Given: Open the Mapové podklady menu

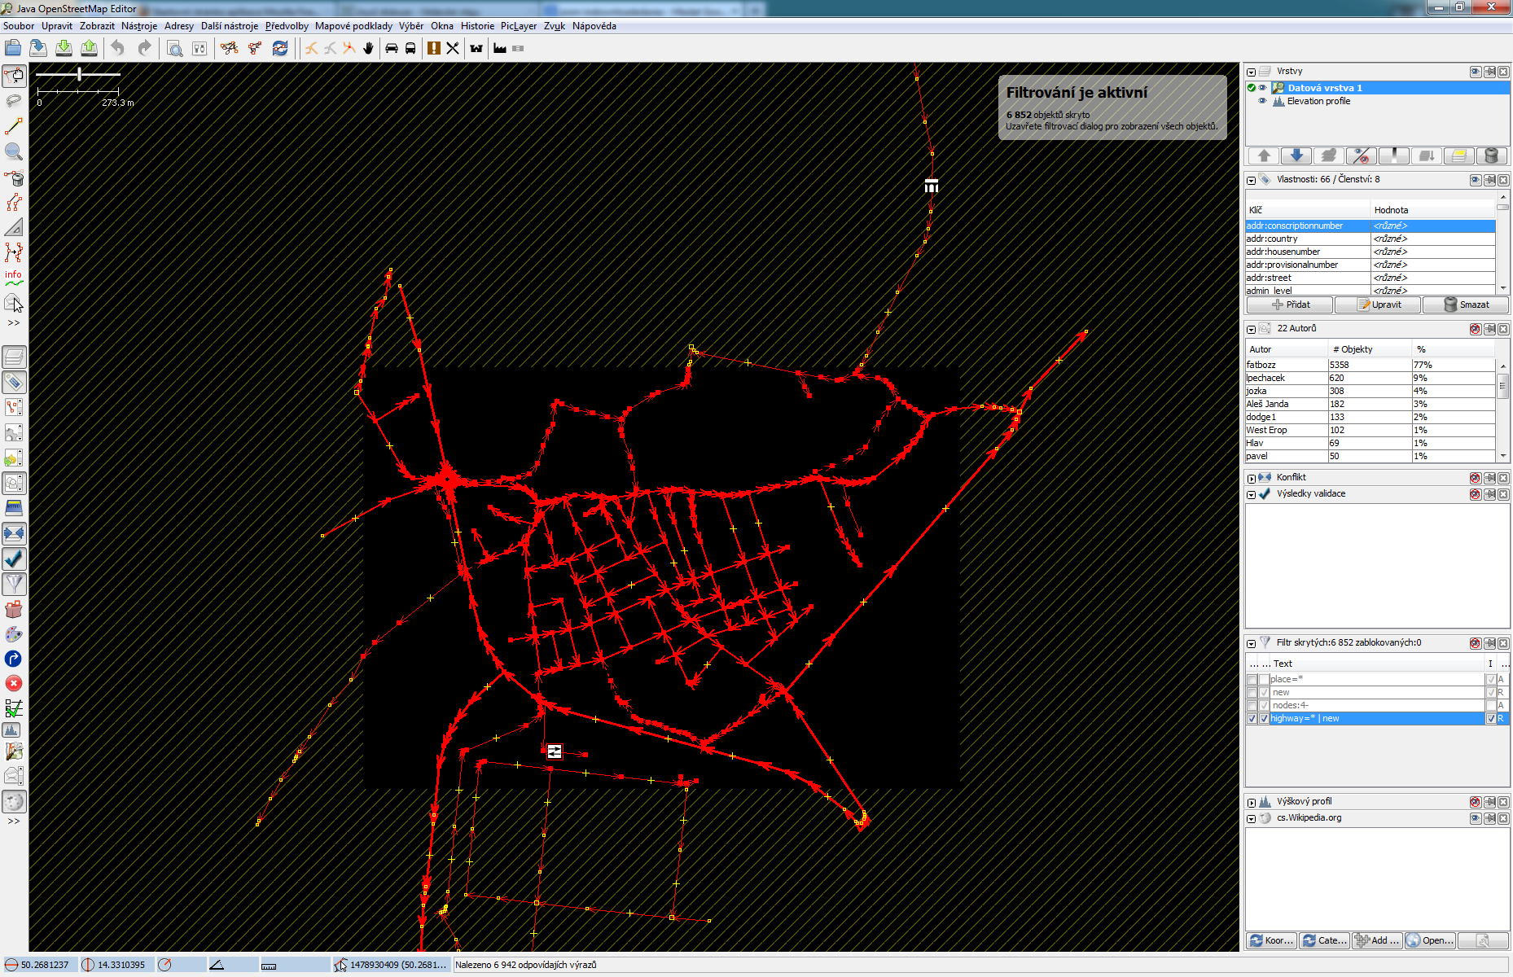Looking at the screenshot, I should (x=353, y=26).
